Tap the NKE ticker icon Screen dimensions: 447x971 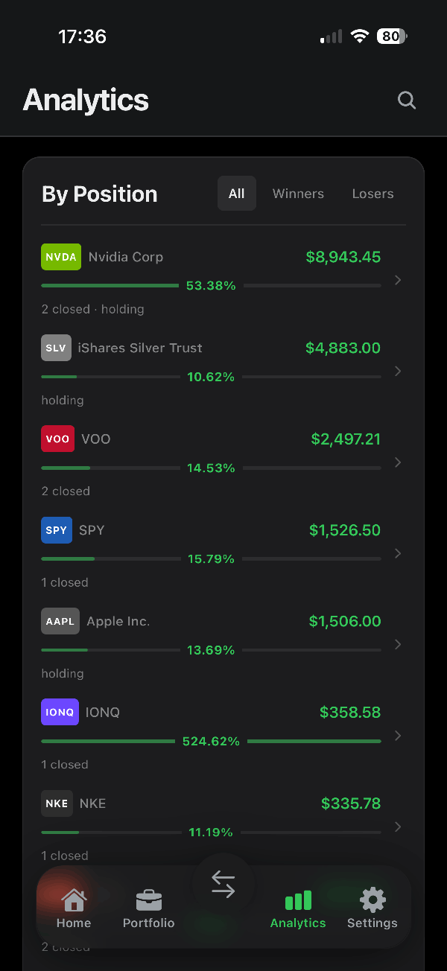57,803
